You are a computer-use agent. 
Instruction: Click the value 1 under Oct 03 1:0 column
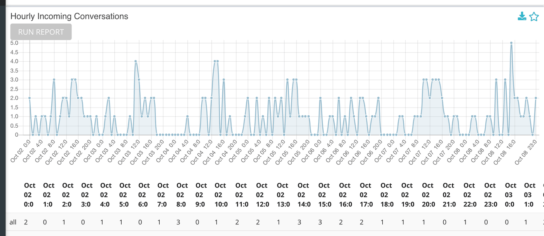click(526, 222)
